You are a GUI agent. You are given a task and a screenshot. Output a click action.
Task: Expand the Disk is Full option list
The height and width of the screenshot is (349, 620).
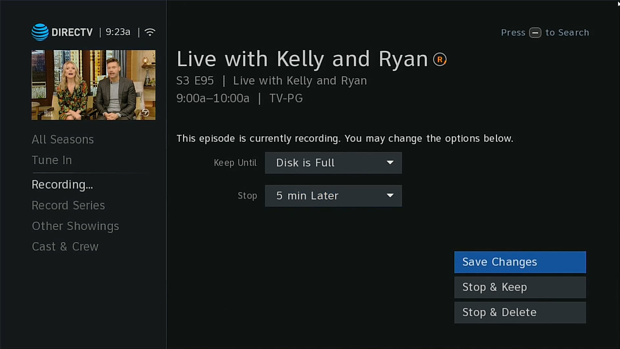point(333,163)
